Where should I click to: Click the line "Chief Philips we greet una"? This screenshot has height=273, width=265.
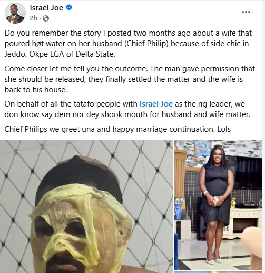point(117,129)
